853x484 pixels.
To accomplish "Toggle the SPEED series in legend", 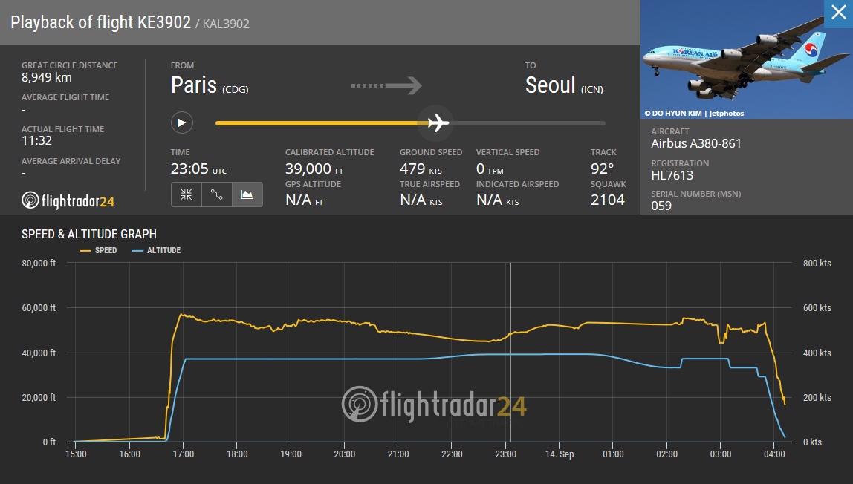I will 99,250.
